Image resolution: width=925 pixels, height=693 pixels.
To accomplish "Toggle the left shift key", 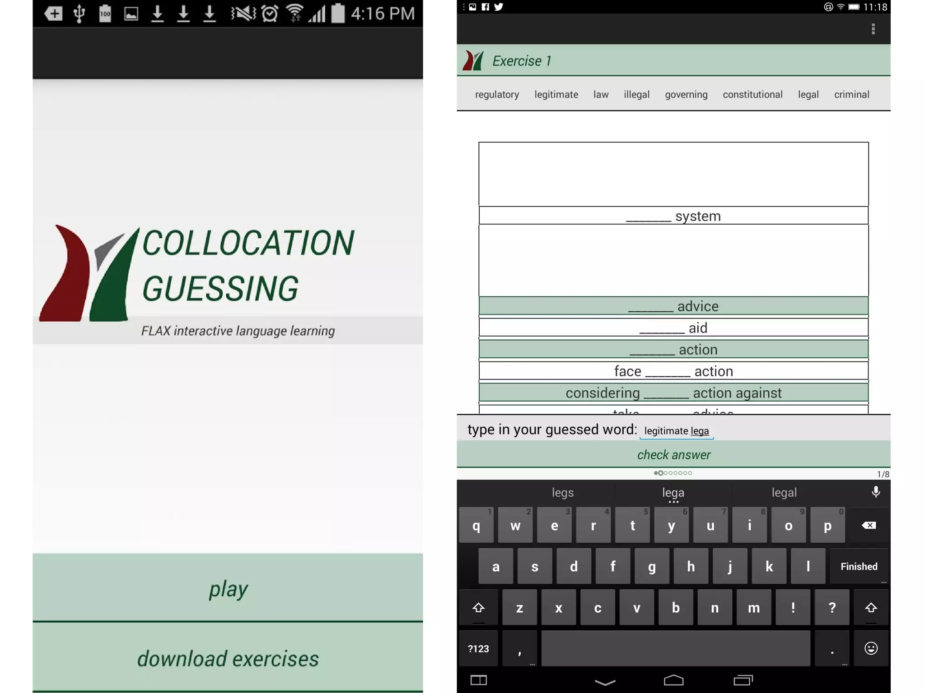I will point(478,608).
